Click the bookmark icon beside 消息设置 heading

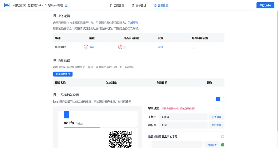point(55,60)
